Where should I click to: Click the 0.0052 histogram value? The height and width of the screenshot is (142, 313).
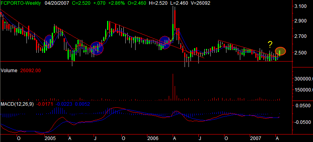tap(83, 104)
